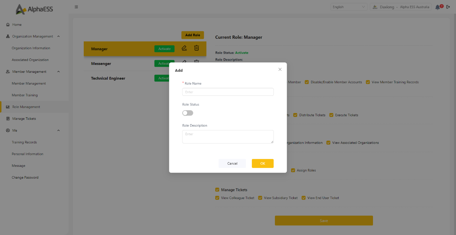Uncheck View Member Training Records checkbox
This screenshot has width=456, height=235.
(x=368, y=82)
